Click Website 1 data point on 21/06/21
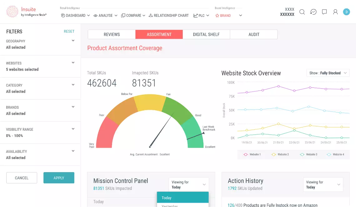The width and height of the screenshot is (356, 207). click(x=278, y=87)
